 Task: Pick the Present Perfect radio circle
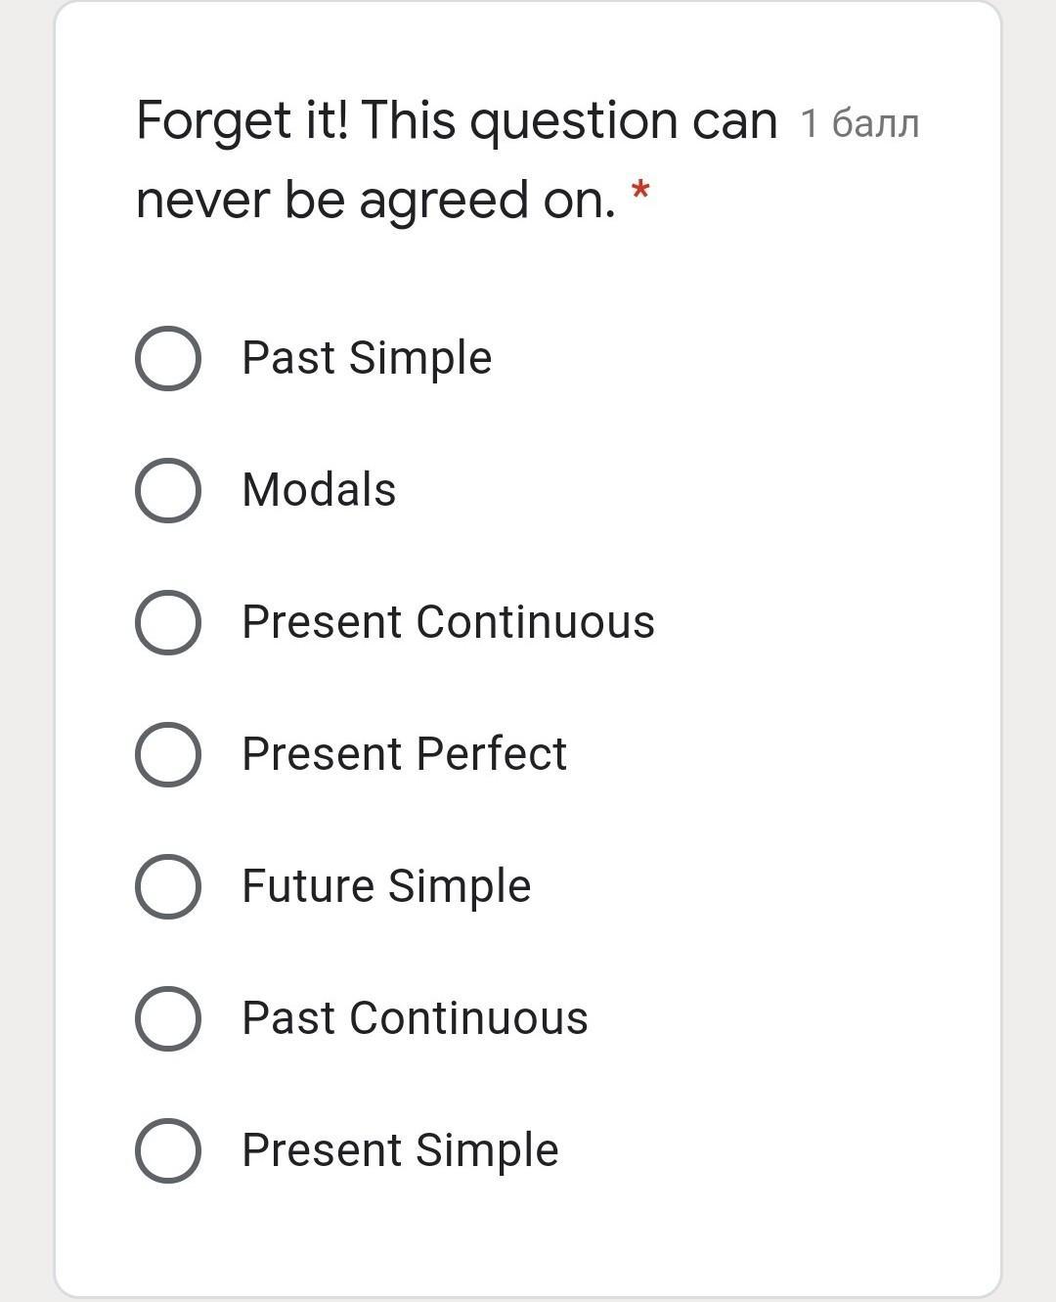click(x=168, y=754)
